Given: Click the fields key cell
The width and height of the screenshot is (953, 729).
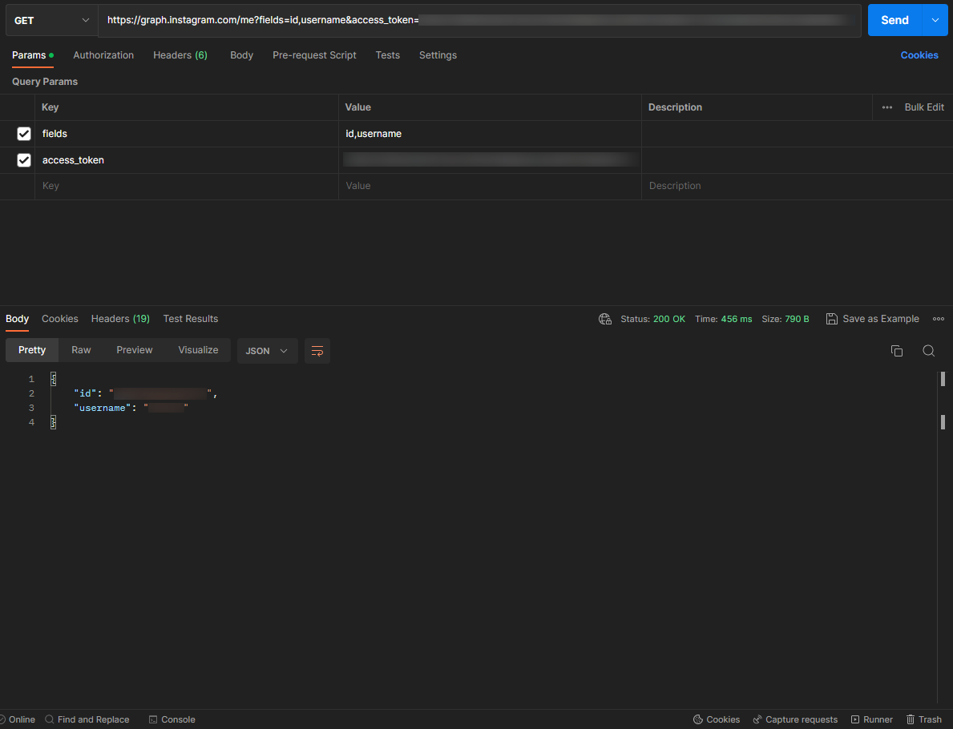Looking at the screenshot, I should pos(187,134).
